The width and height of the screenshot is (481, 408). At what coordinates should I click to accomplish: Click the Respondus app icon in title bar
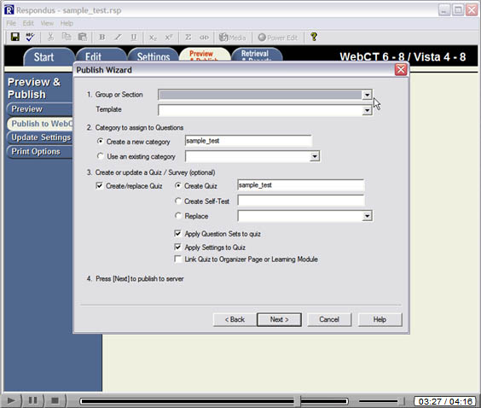click(9, 10)
